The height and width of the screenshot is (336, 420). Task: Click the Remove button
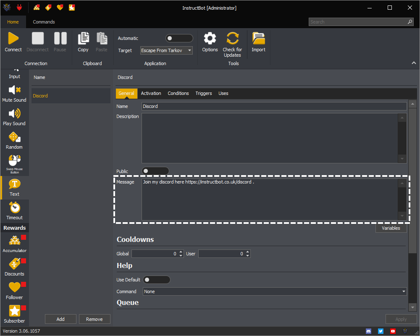pos(94,319)
